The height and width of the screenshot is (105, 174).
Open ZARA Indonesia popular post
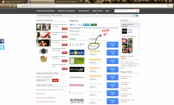[x=126, y=88]
